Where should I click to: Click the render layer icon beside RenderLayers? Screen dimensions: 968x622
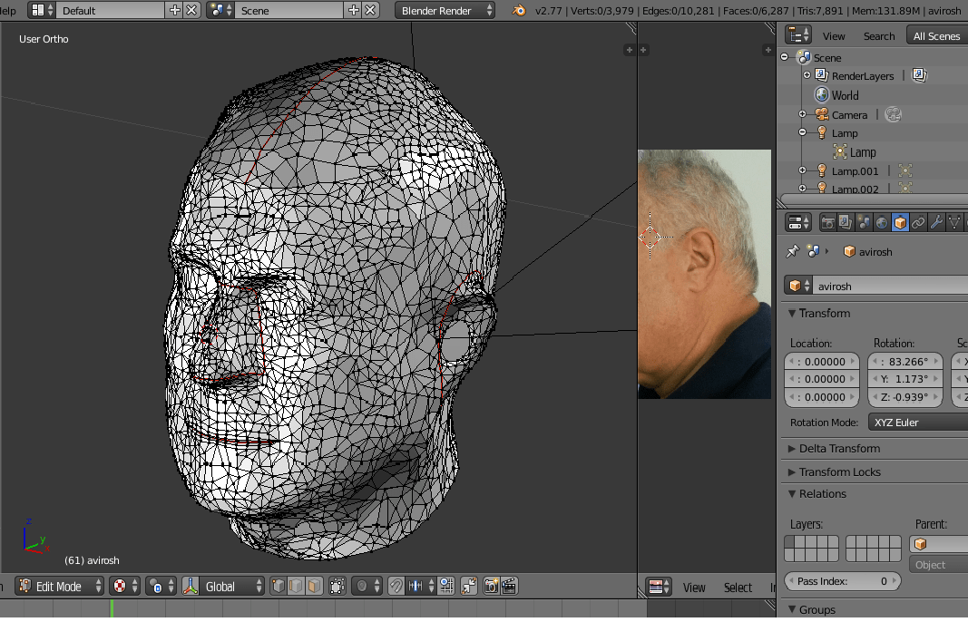[x=919, y=75]
